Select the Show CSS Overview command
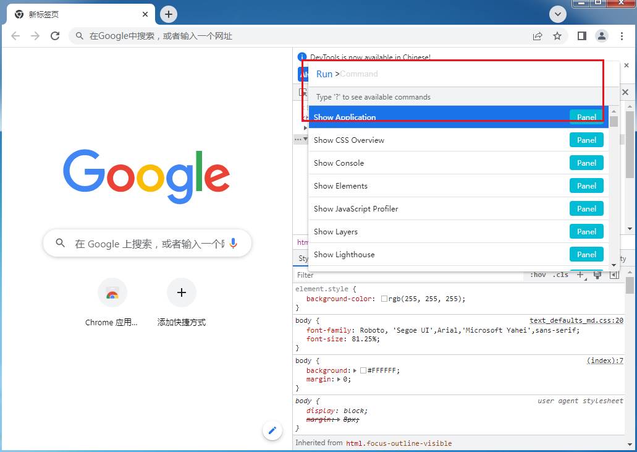 point(458,140)
